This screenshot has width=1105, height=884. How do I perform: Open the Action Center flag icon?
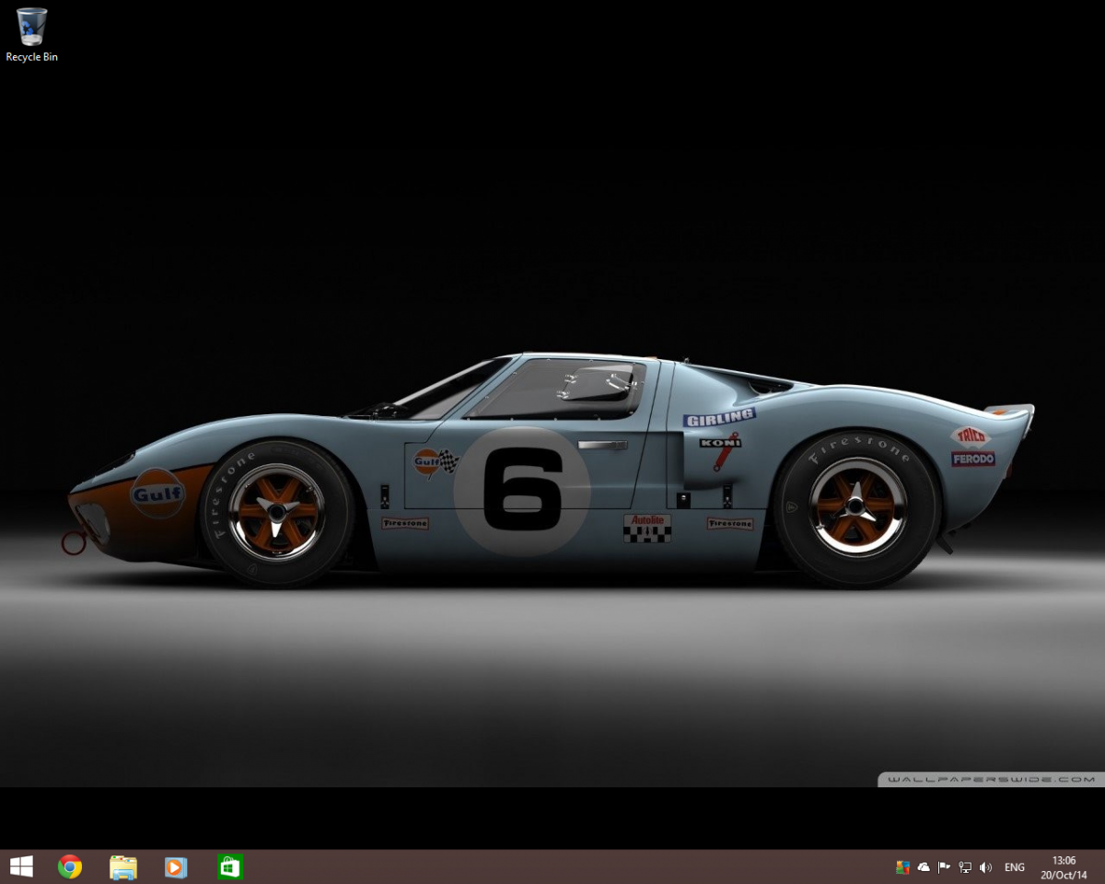[x=944, y=867]
